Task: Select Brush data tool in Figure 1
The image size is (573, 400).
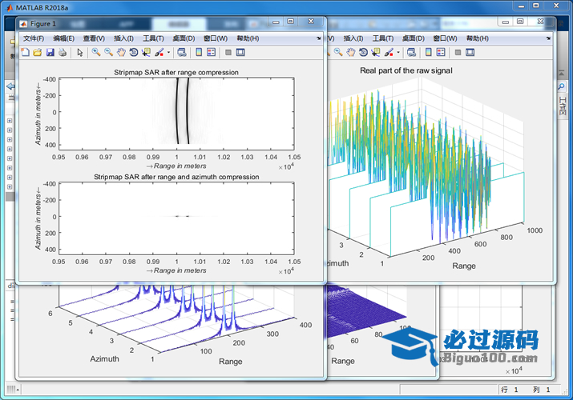Action: click(159, 53)
